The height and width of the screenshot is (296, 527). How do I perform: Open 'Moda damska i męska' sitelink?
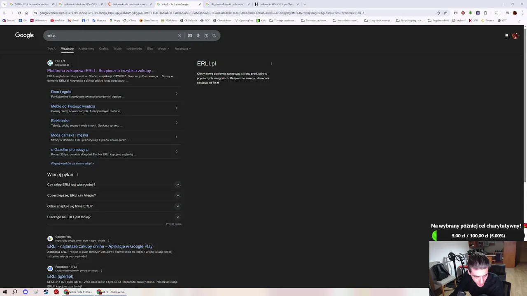(70, 135)
